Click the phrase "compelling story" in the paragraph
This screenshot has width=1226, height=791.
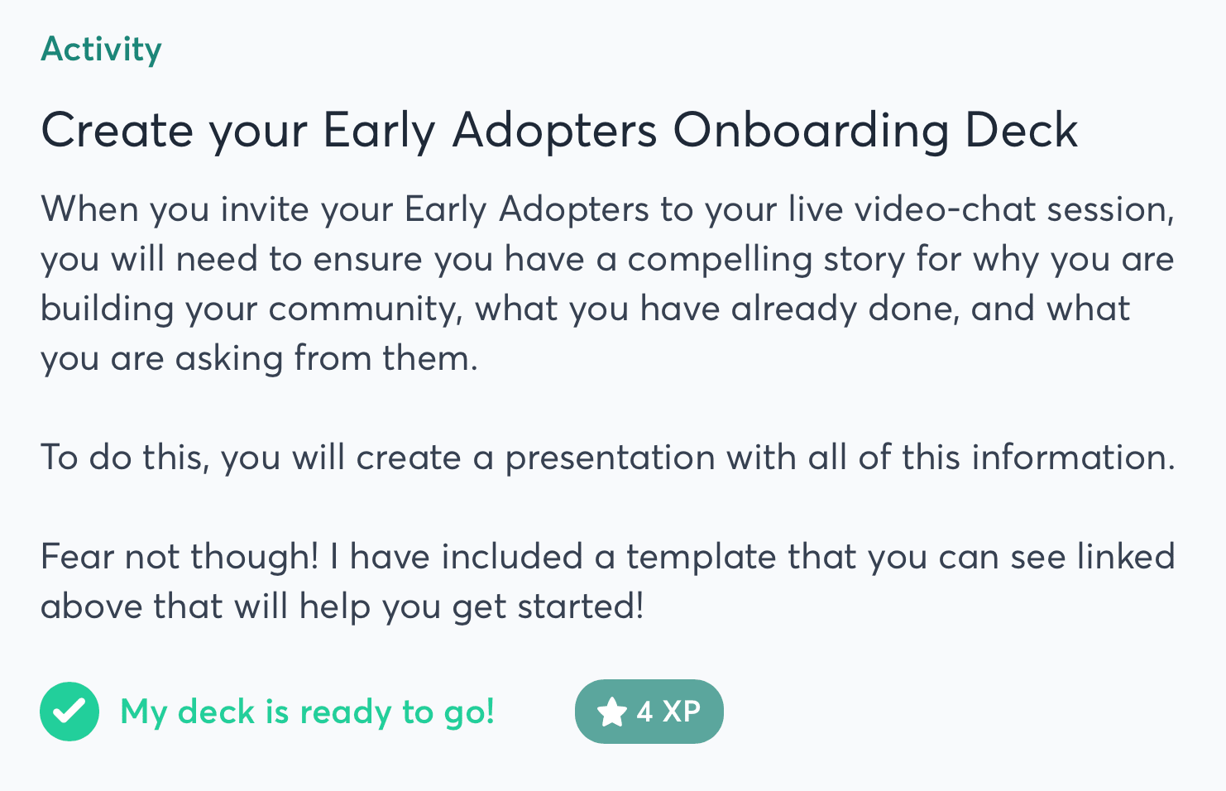coord(766,259)
